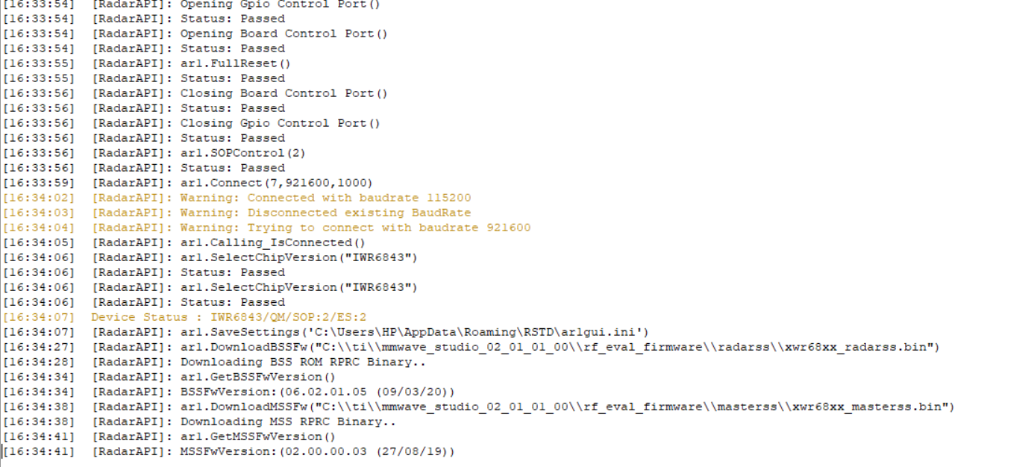Image resolution: width=1034 pixels, height=467 pixels.
Task: Select warning Connected with baudrate 115200
Action: 237,198
